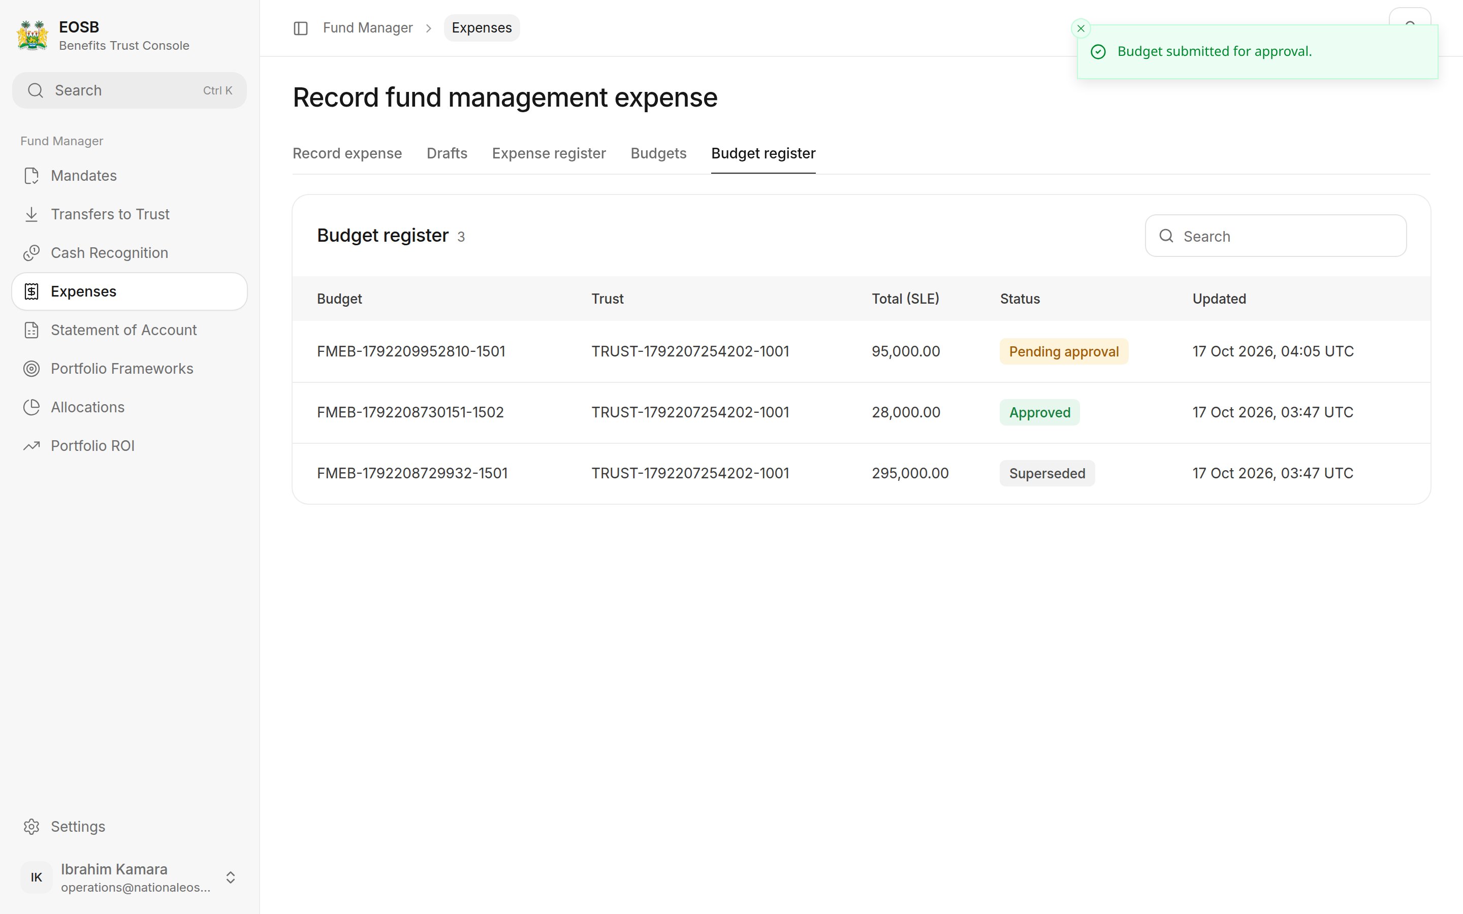Click the Statement of Account file icon
The height and width of the screenshot is (914, 1463).
(x=31, y=331)
